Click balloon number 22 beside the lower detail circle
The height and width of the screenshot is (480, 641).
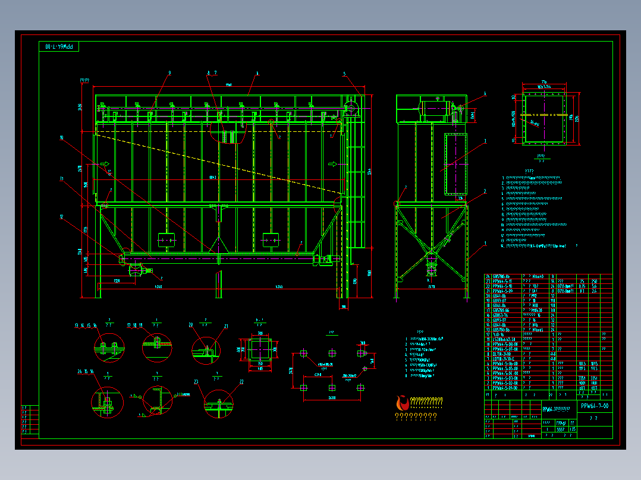241,382
